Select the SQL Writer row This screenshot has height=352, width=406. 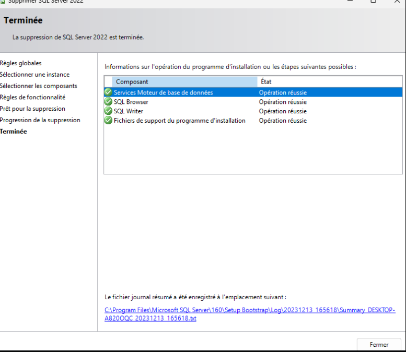pos(253,111)
